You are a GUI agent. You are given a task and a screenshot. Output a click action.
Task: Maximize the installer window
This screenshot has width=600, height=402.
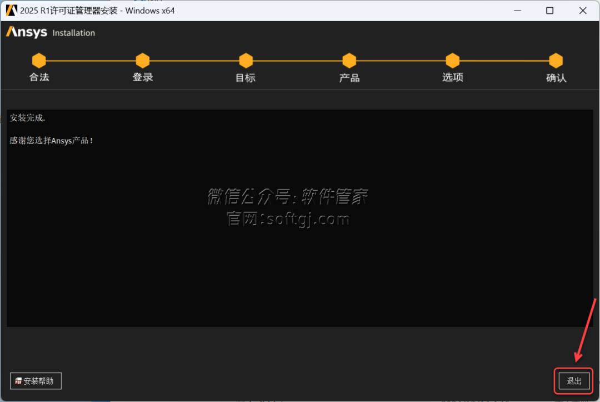click(x=550, y=11)
